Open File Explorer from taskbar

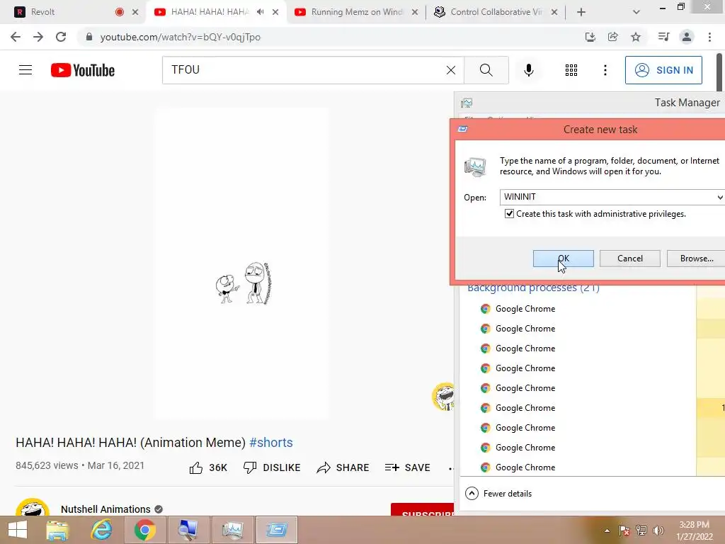click(57, 530)
